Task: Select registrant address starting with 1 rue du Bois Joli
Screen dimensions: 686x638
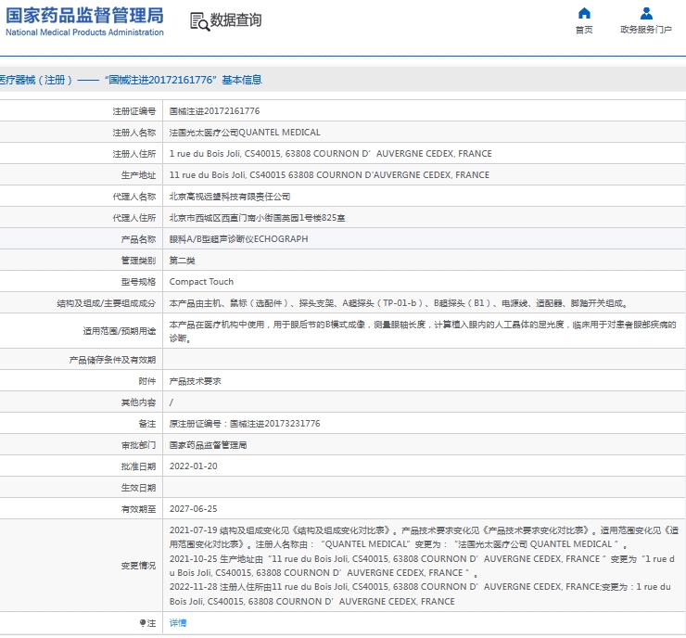Action: coord(331,154)
